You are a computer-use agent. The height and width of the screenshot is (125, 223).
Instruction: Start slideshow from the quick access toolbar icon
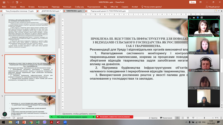pos(17,2)
